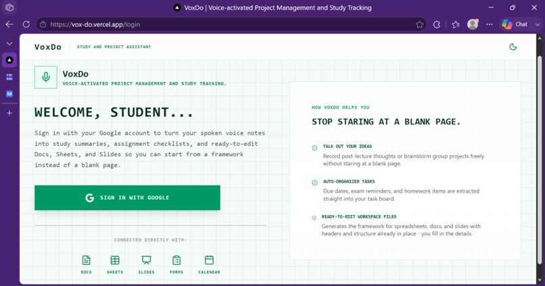Open browser settings ellipsis menu
This screenshot has height=286, width=545.
click(x=490, y=24)
